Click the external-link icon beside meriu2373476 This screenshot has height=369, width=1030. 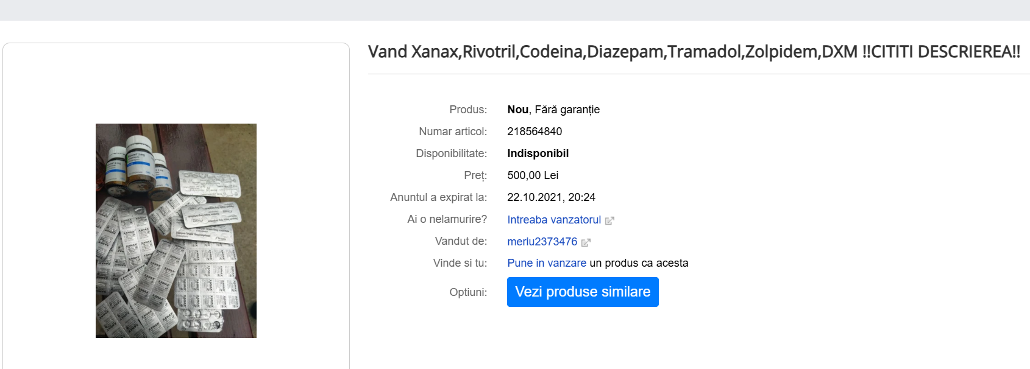pos(586,242)
